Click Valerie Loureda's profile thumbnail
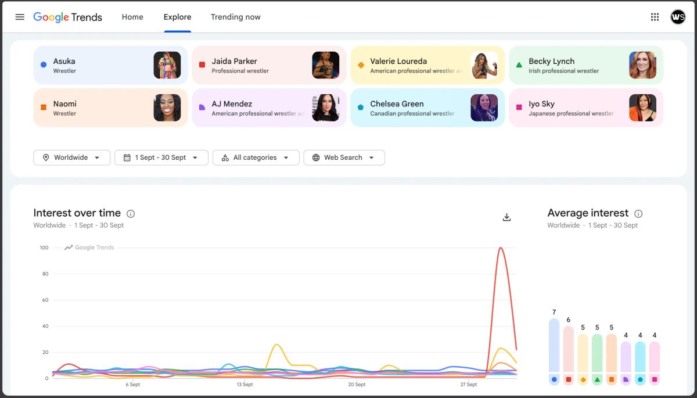697x398 pixels. tap(484, 65)
